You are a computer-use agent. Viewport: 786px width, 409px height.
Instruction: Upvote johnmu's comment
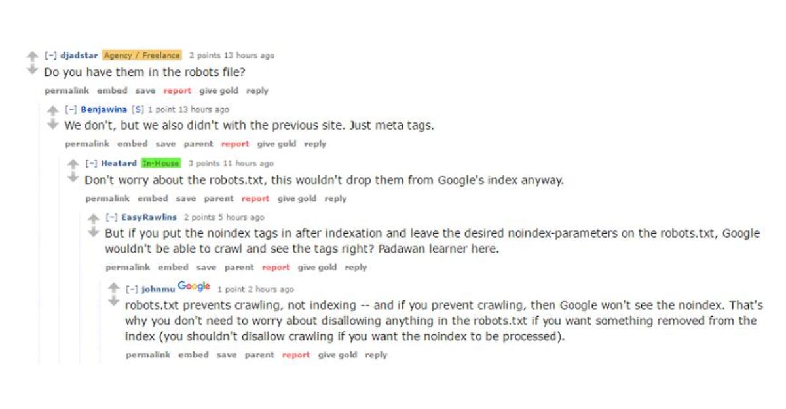[x=114, y=289]
